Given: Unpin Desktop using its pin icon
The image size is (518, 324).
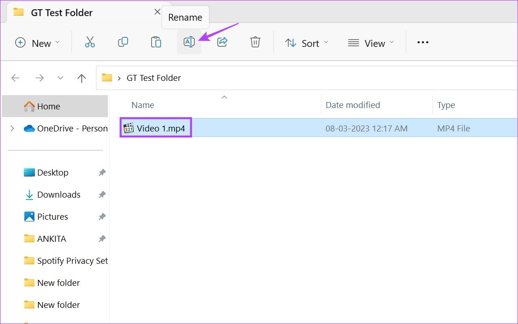Looking at the screenshot, I should click(102, 173).
